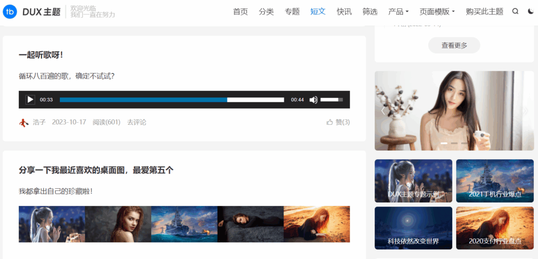Image resolution: width=538 pixels, height=259 pixels.
Task: Open first gallery image with elf girl
Action: click(x=52, y=224)
